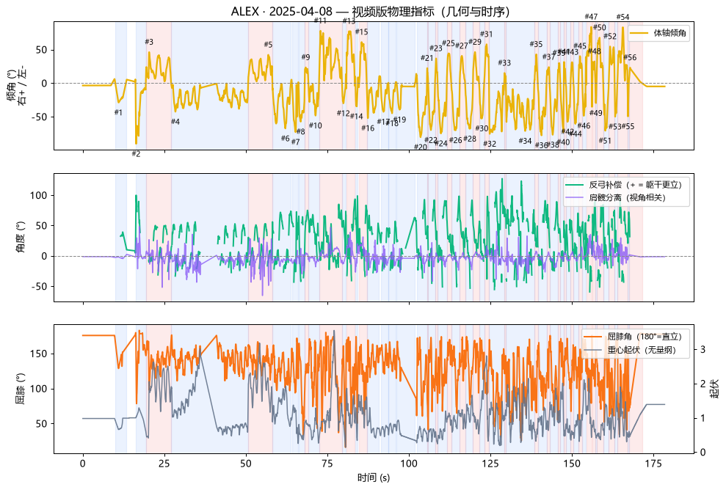Select the 反弓补偿 legend entry text
The width and height of the screenshot is (726, 490).
click(x=635, y=185)
